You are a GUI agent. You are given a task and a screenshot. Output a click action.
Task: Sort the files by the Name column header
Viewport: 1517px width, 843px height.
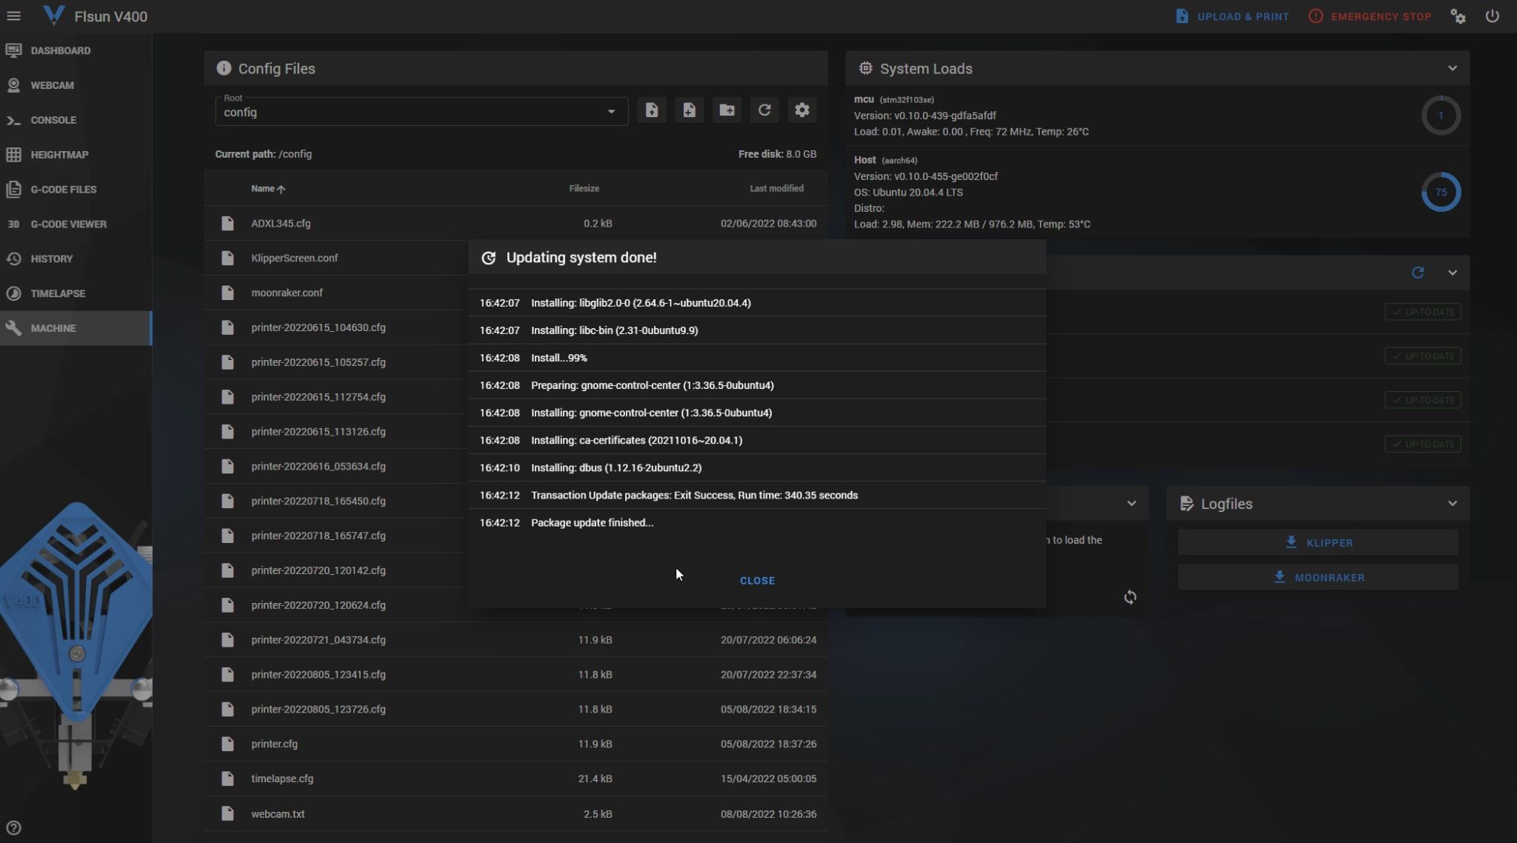(x=263, y=189)
